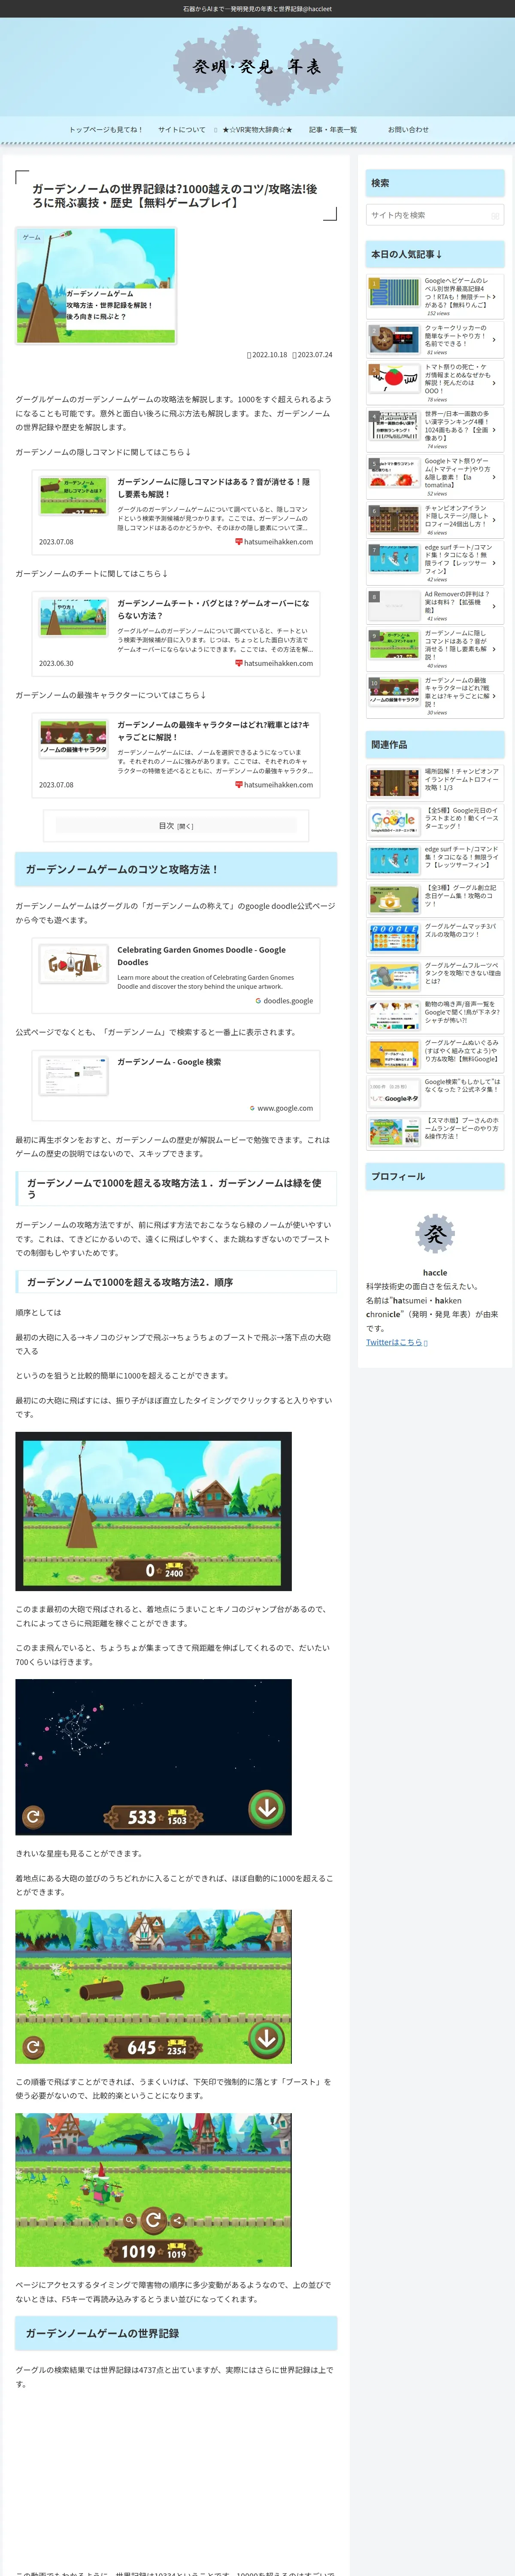This screenshot has height=2576, width=515.
Task: Open rank 10 ガーデンノームの最強キャラクター popular article
Action: (435, 696)
